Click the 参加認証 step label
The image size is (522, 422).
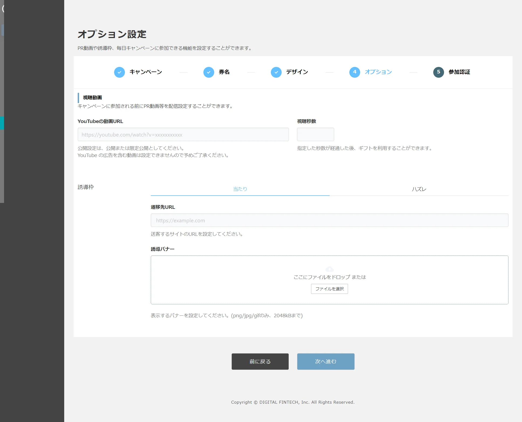(459, 72)
